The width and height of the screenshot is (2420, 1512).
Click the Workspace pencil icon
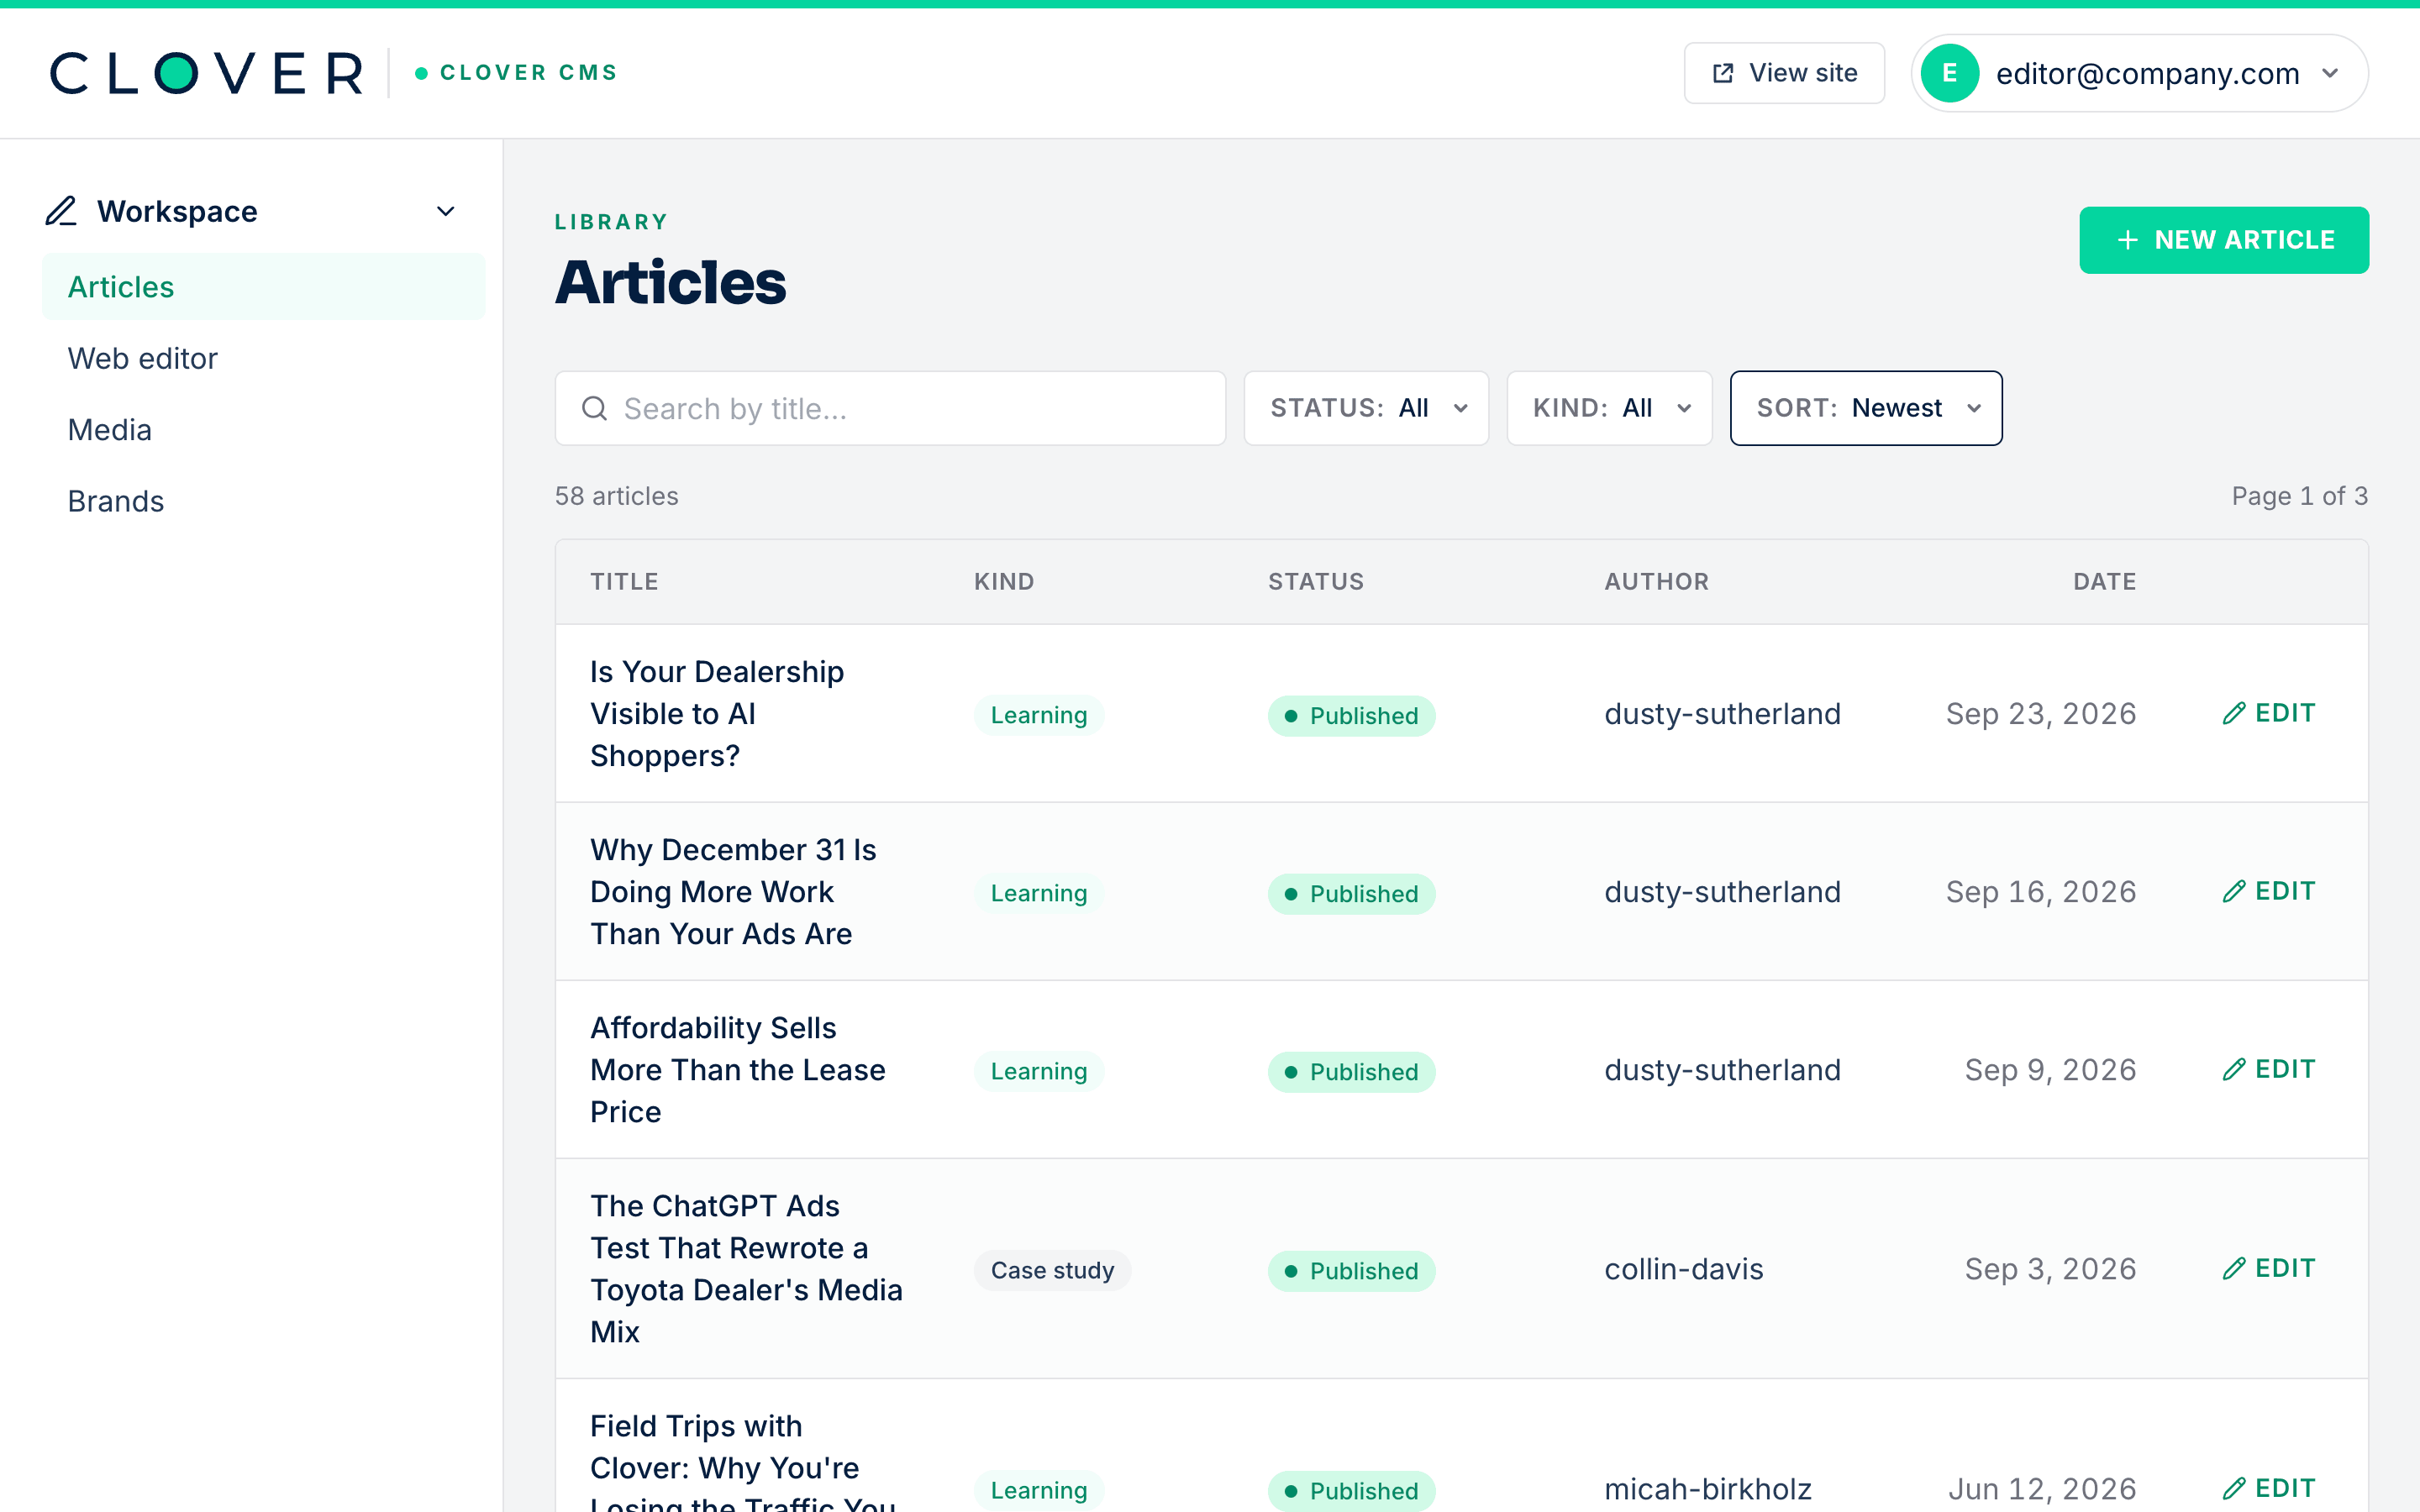tap(61, 211)
